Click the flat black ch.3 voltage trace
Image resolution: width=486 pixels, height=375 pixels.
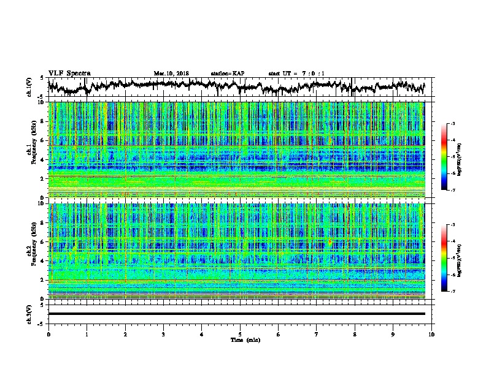[x=236, y=314]
